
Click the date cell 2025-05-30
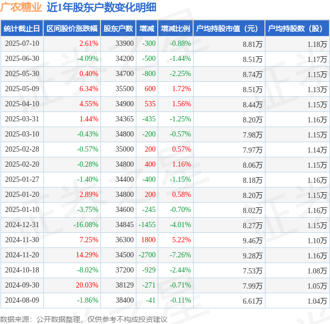pos(22,74)
